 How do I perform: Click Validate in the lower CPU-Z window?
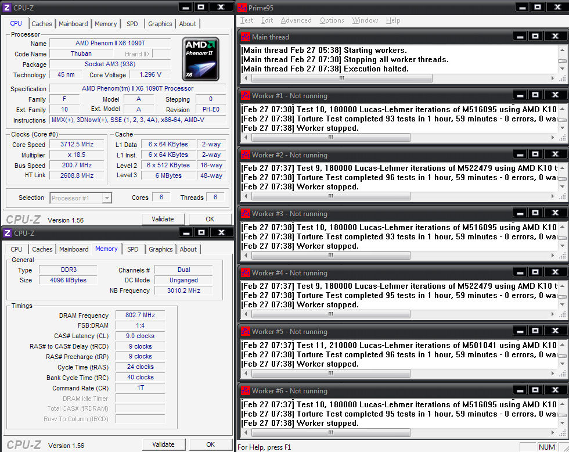tap(163, 445)
